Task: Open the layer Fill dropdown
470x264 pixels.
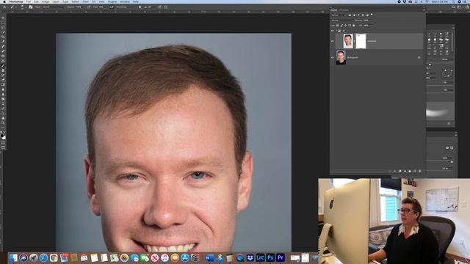Action: coord(371,26)
